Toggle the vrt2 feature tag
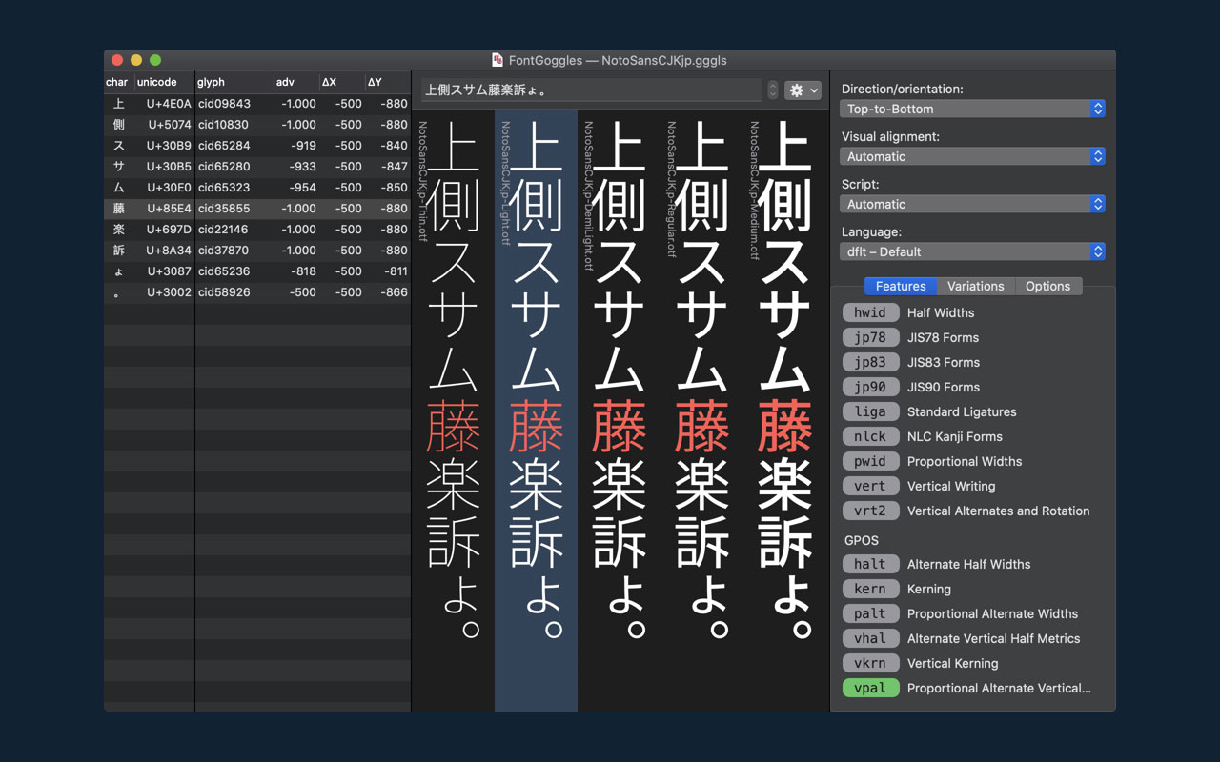The image size is (1220, 762). tap(870, 511)
